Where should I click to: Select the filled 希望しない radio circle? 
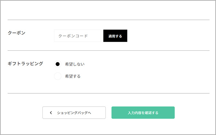pyautogui.click(x=58, y=64)
